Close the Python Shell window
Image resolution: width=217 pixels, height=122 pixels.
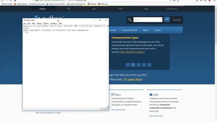tap(106, 20)
